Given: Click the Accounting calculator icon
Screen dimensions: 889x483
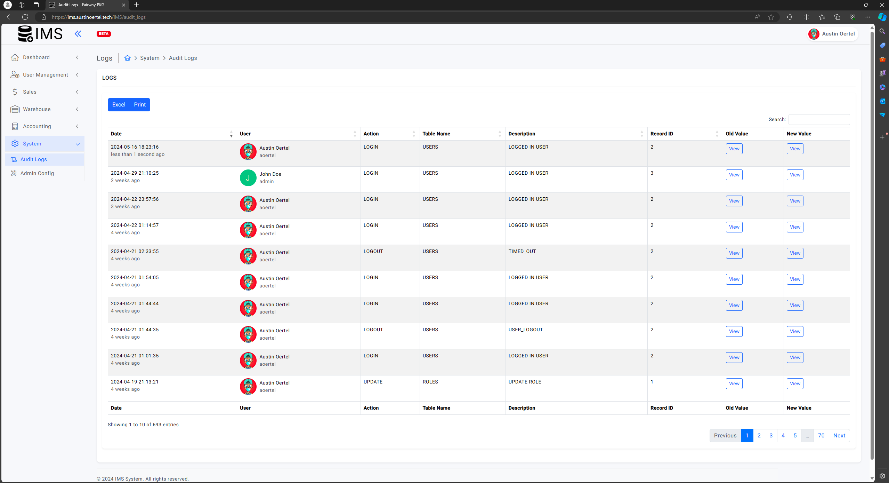Looking at the screenshot, I should [15, 126].
